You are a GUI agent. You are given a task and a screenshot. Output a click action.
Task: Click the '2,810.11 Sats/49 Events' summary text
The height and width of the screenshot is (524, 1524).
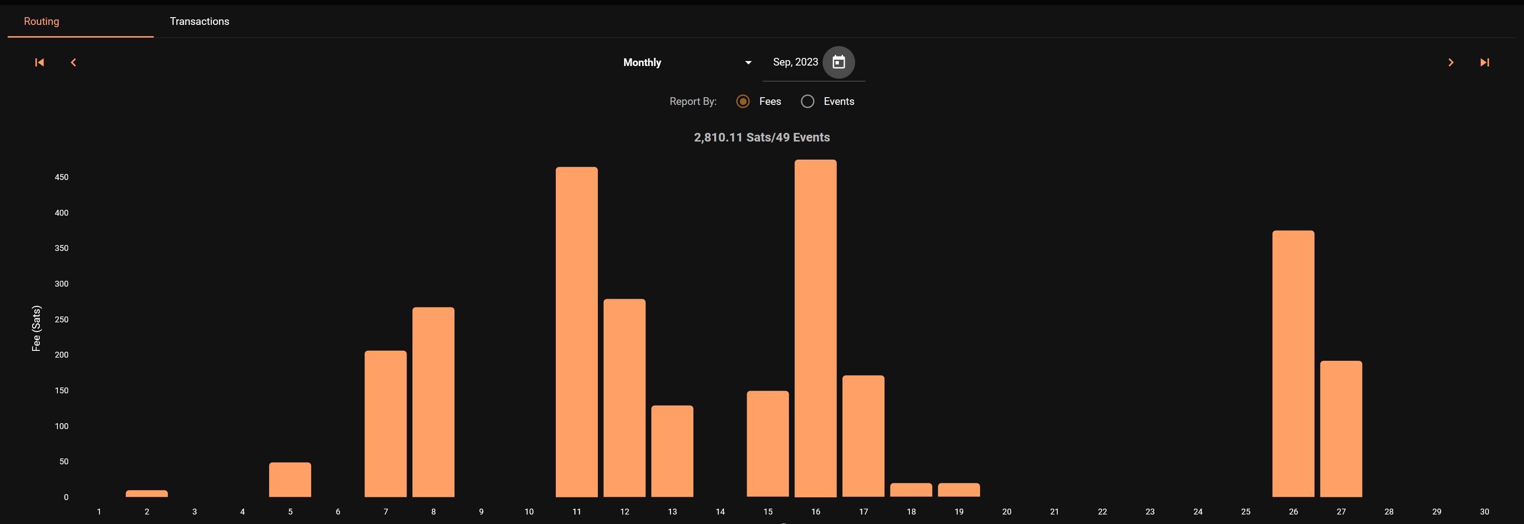pos(762,137)
